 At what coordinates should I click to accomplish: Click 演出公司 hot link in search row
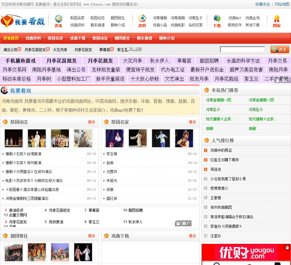pos(10,50)
